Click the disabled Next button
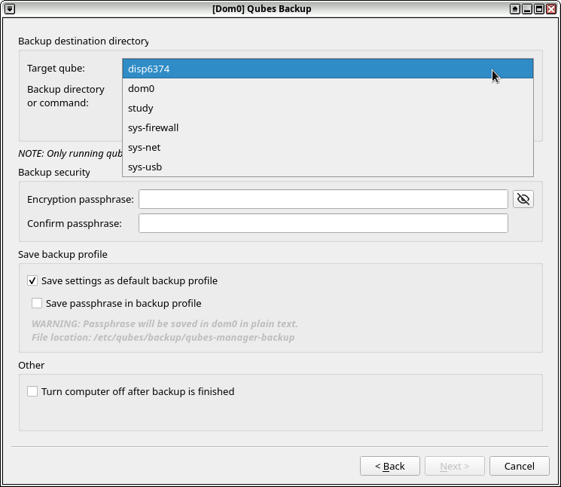 [454, 466]
